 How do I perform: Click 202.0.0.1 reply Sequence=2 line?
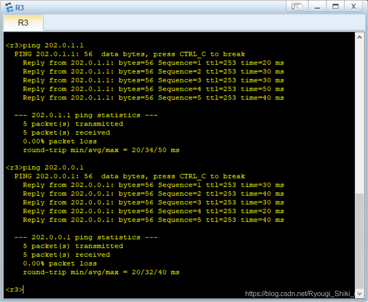153,193
